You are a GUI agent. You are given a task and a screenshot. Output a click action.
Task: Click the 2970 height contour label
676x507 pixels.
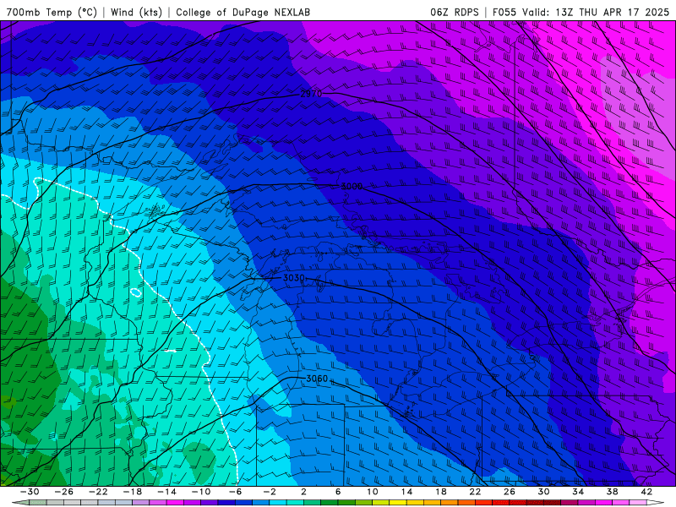(311, 94)
